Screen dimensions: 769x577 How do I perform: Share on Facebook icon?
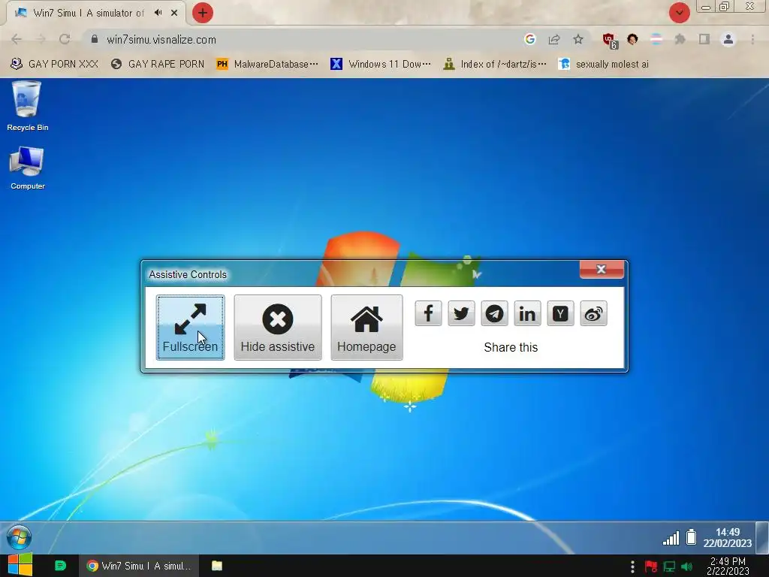[428, 313]
